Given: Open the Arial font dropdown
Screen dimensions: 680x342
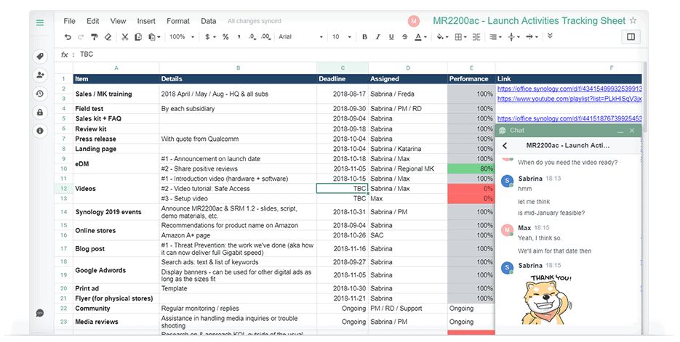Looking at the screenshot, I should click(x=300, y=37).
